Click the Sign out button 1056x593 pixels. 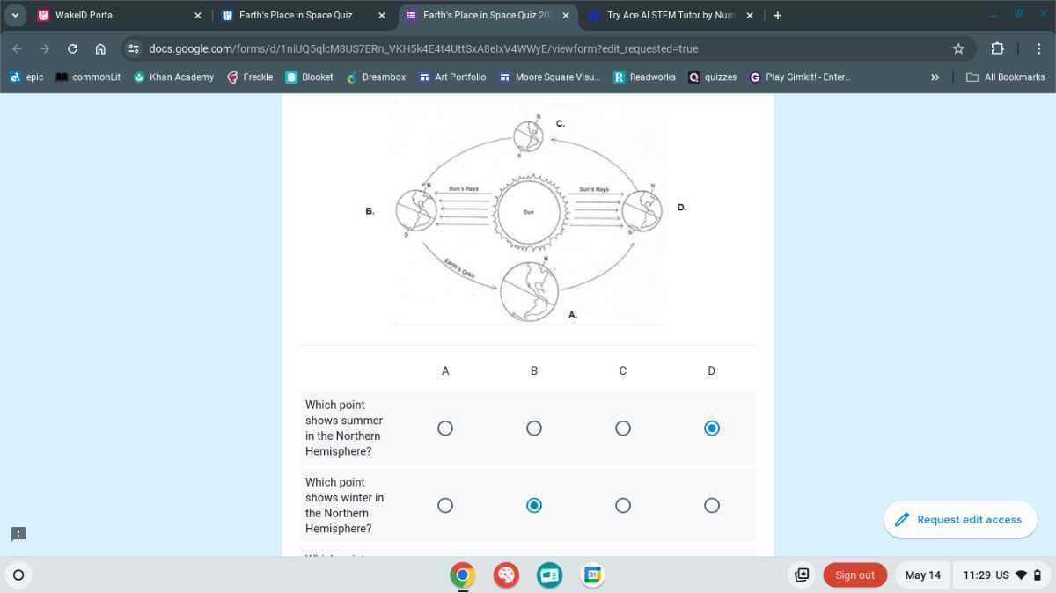coord(854,575)
